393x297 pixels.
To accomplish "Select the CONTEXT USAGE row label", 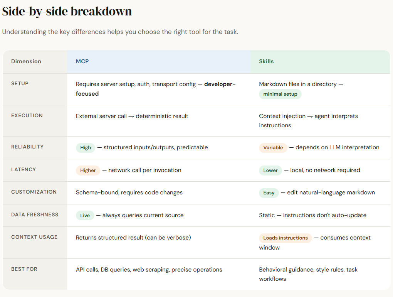I will click(x=34, y=237).
